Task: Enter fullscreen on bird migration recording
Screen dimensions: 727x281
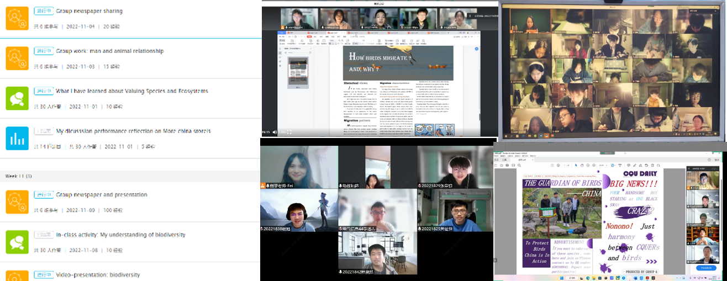Action: (289, 132)
